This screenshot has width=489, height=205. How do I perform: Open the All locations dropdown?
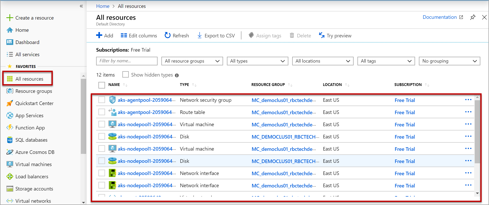point(323,61)
